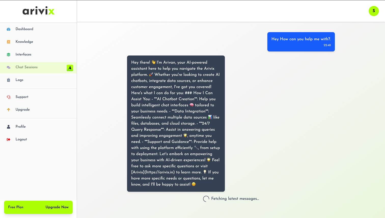Open the Support page
385x218 pixels.
(x=38, y=97)
